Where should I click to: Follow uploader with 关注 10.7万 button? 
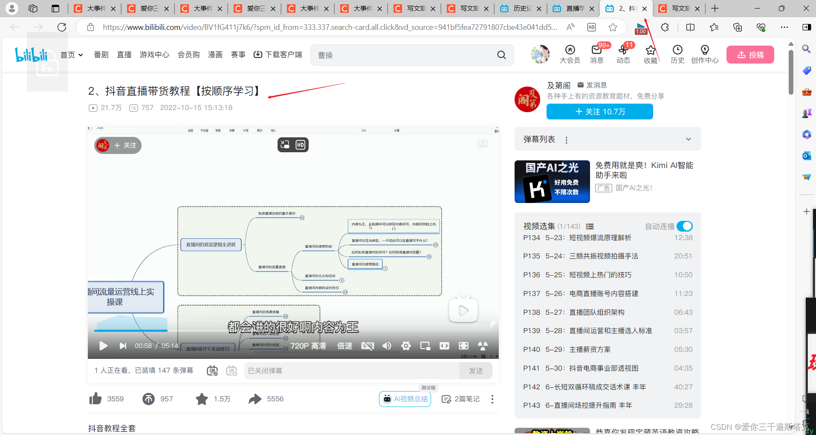[599, 112]
